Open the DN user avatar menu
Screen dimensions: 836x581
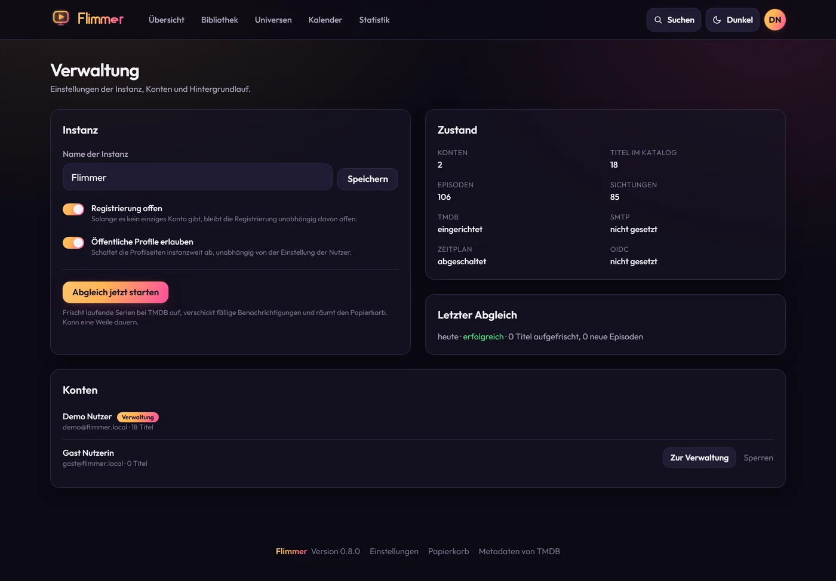point(775,20)
